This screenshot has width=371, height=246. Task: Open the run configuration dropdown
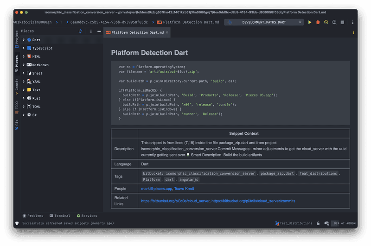[264, 22]
